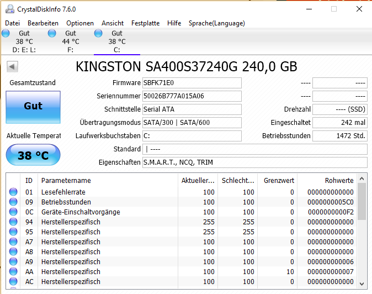Click the Parametername column header

[66, 181]
